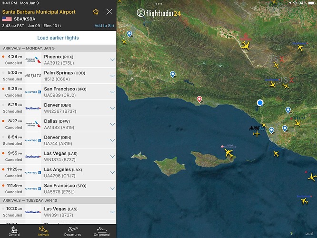Expand San Francisco UA5878 flight details
This screenshot has width=317, height=238.
pos(112,188)
